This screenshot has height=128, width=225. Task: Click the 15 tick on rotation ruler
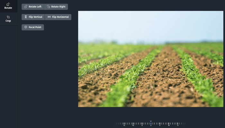click(x=178, y=124)
